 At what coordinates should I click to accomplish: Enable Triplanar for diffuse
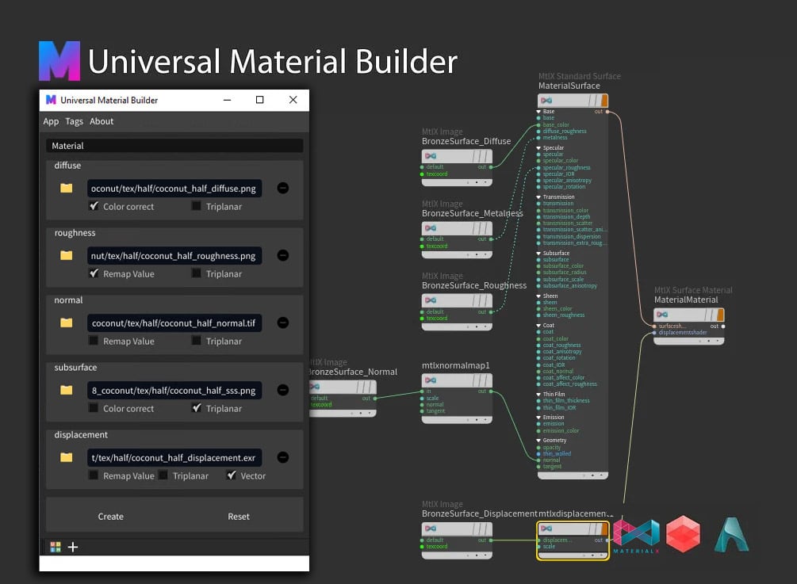[x=196, y=206]
